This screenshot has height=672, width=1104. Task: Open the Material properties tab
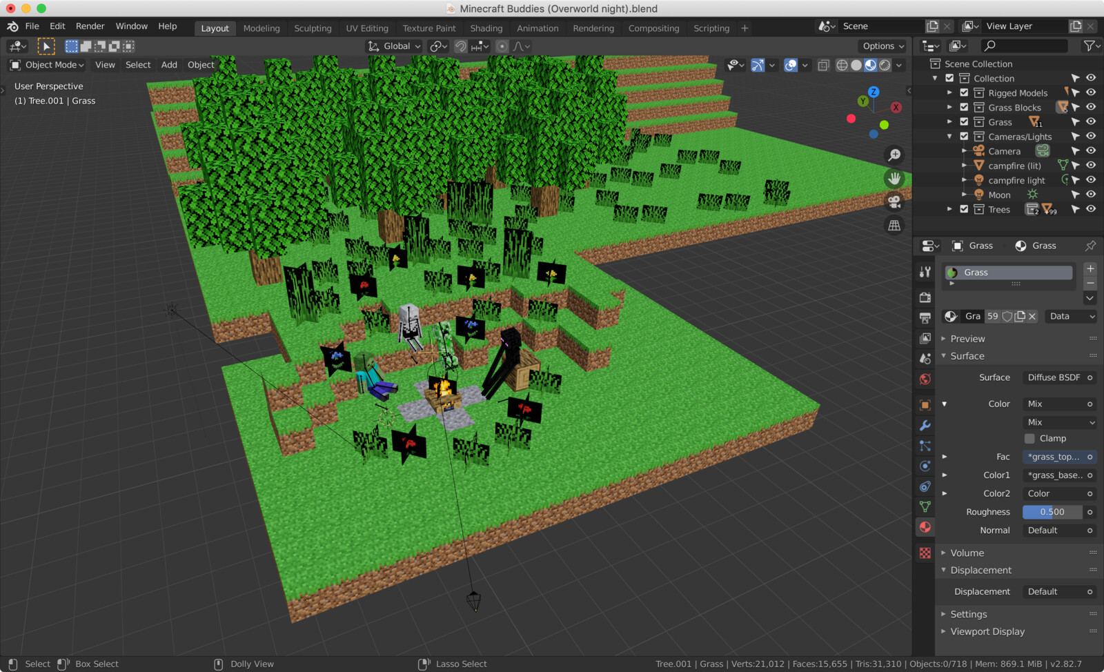tap(925, 527)
